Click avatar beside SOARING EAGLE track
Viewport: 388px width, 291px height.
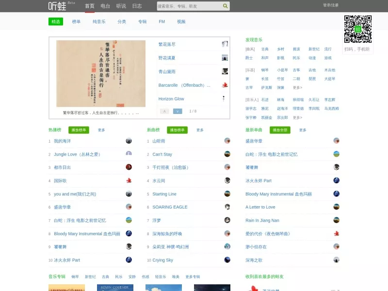click(227, 207)
